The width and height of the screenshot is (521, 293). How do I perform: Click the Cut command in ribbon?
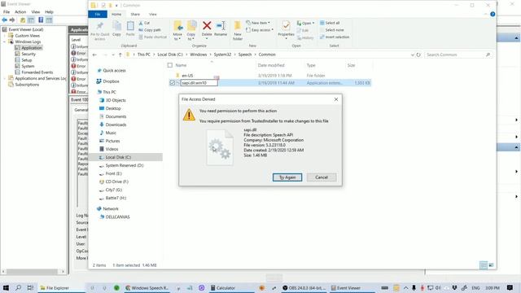click(144, 23)
